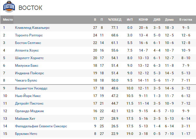Open Майами Хит team page
Screen dimensions: 196x139
25,119
